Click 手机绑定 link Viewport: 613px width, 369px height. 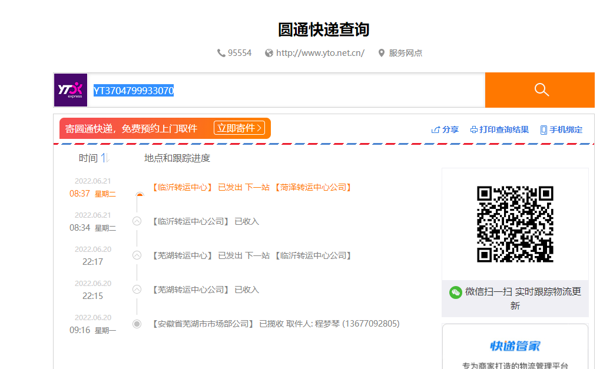point(566,130)
